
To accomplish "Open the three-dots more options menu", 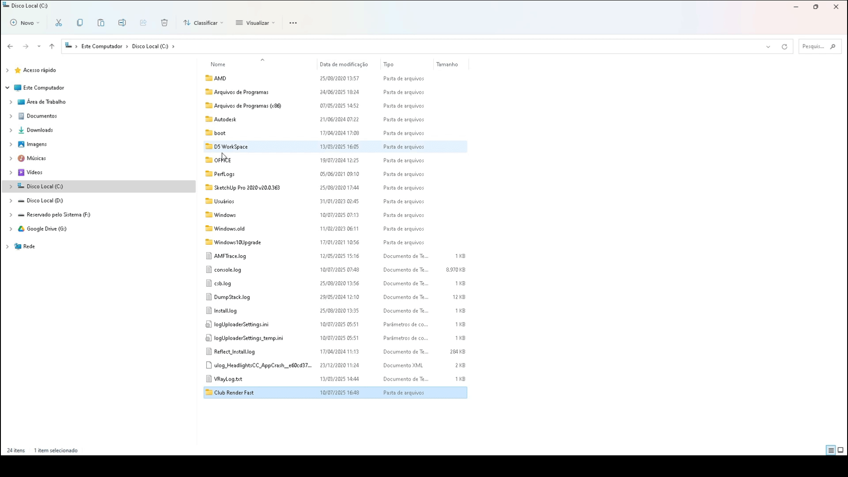I will [293, 23].
